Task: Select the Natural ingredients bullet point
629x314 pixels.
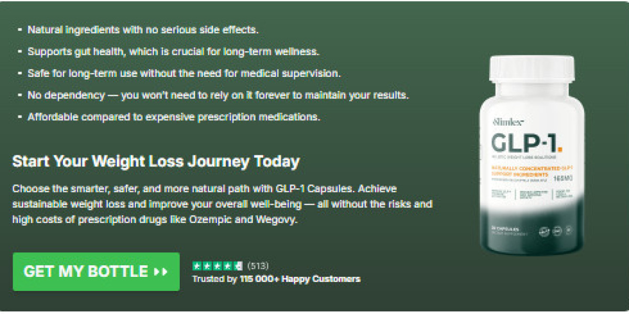Action: click(143, 30)
